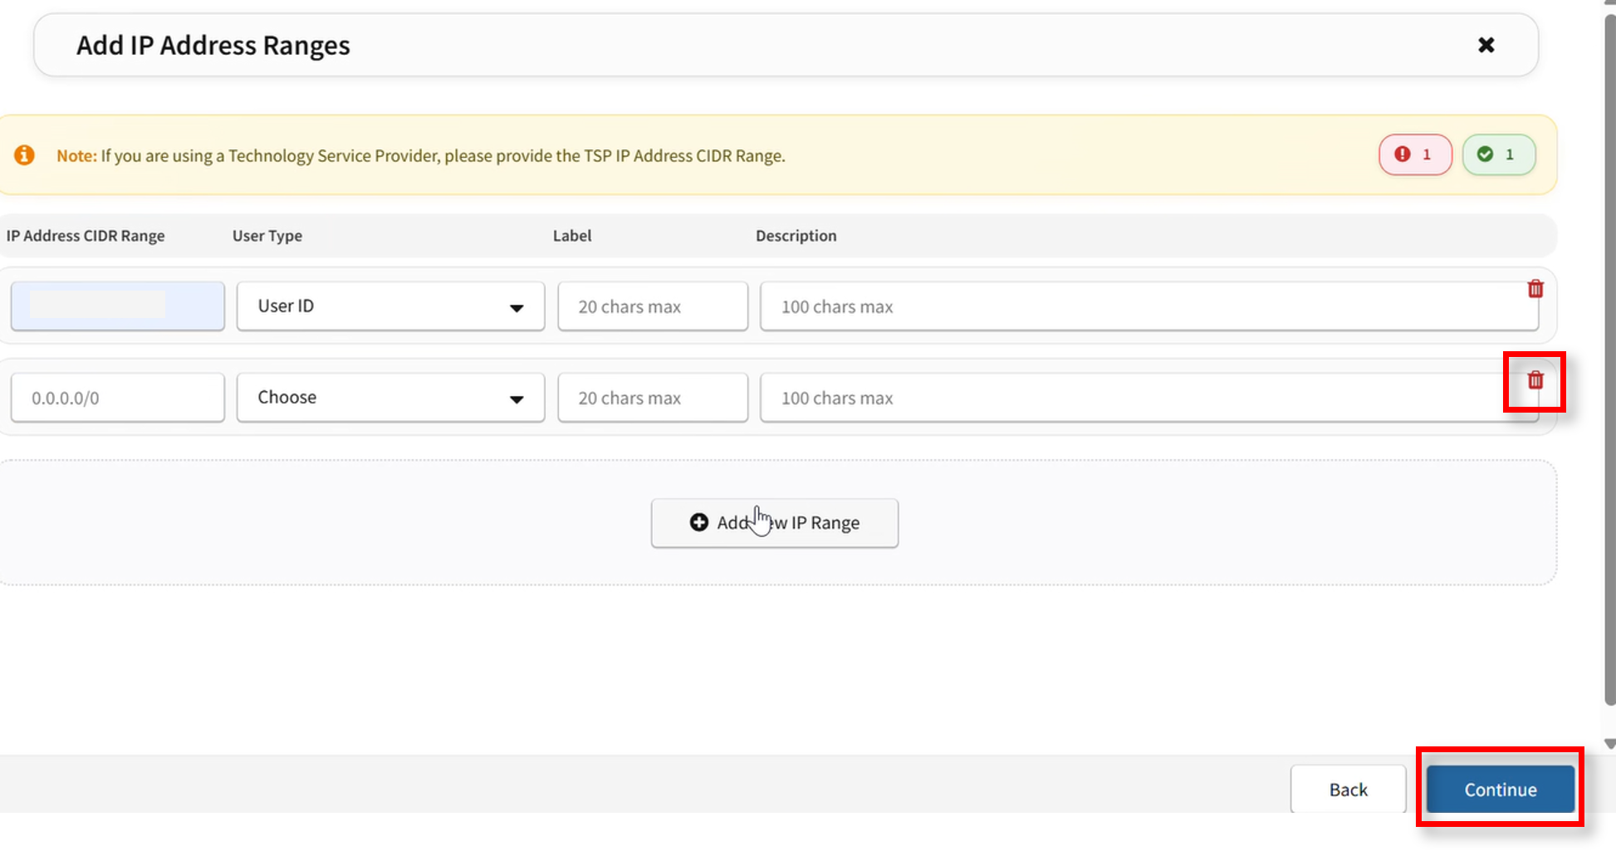Click the User Type column header

267,236
